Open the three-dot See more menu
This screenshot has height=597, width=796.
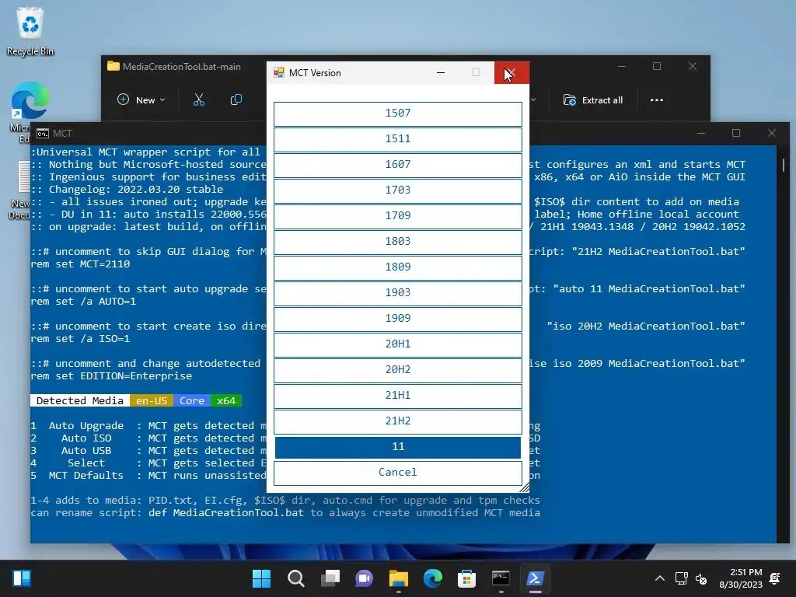click(x=656, y=100)
